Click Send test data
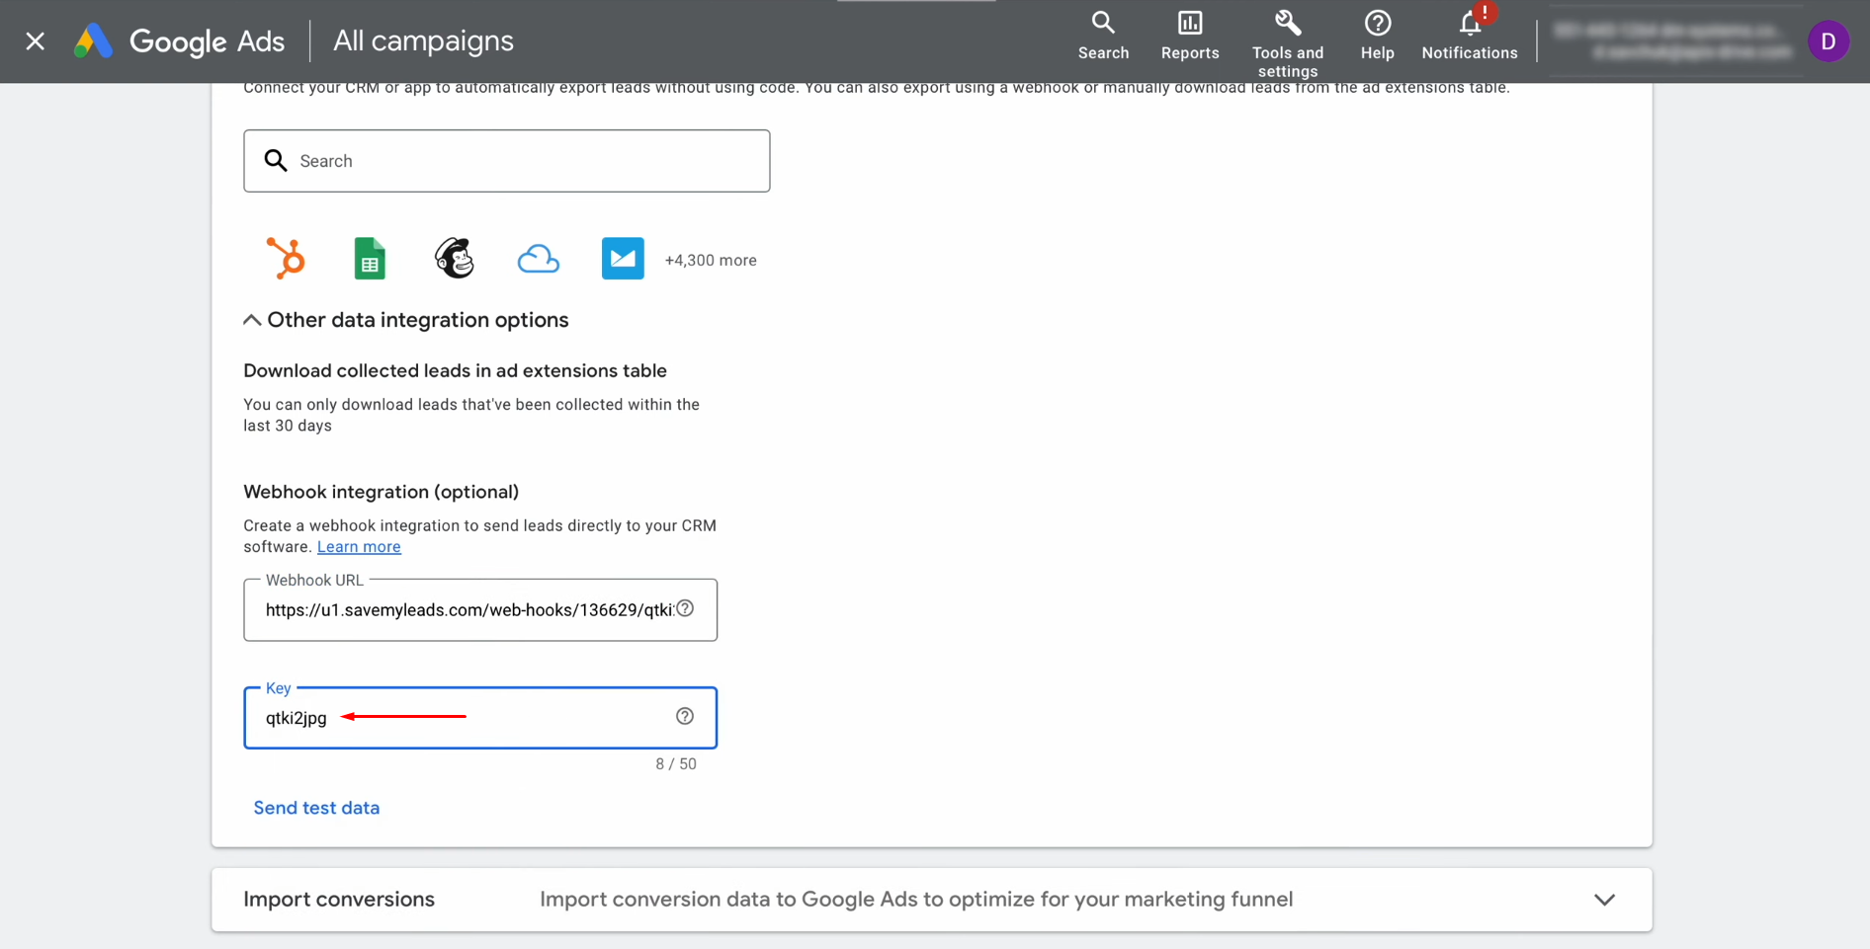 (316, 808)
